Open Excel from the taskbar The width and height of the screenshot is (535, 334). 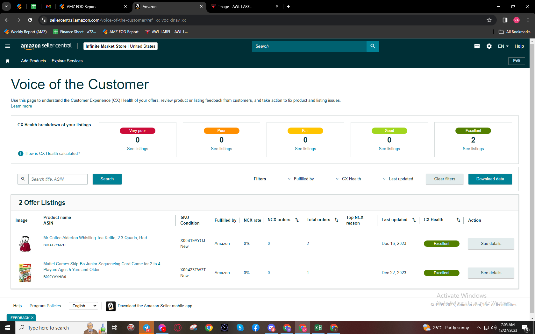click(318, 328)
